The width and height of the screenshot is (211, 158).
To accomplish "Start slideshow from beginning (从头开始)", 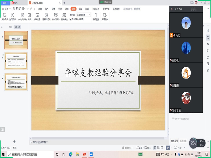I will point(4,16).
